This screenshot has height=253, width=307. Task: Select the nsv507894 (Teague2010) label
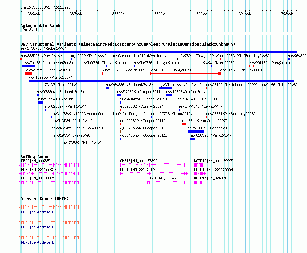pyautogui.click(x=197, y=56)
